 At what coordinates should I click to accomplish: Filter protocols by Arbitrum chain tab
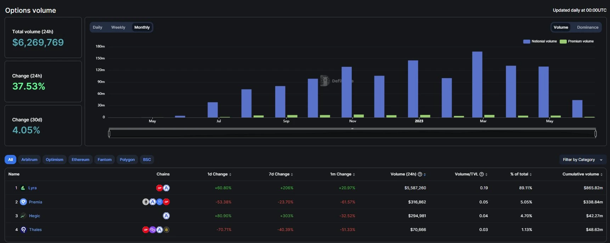pos(29,160)
